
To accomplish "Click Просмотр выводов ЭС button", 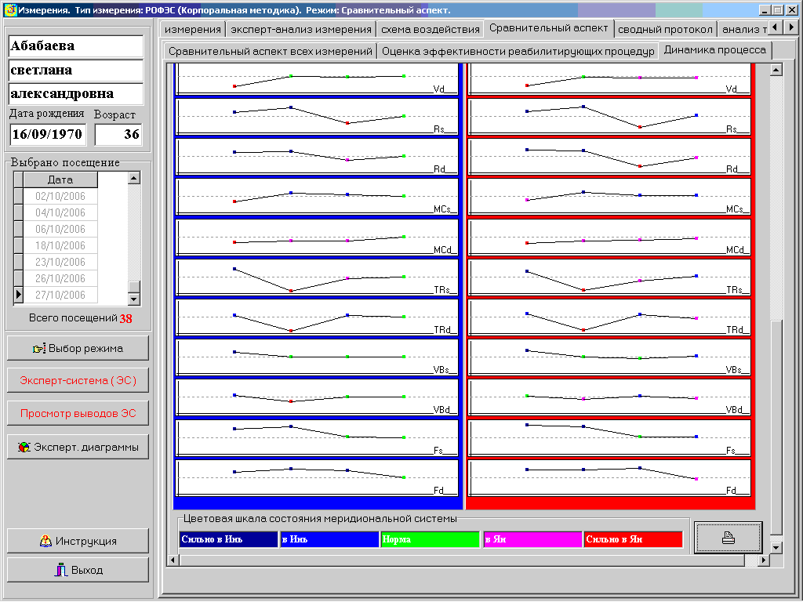I will [x=78, y=414].
